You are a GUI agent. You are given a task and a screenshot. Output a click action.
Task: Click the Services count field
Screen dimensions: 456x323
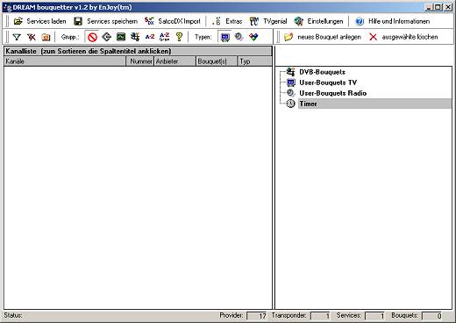[x=374, y=316]
